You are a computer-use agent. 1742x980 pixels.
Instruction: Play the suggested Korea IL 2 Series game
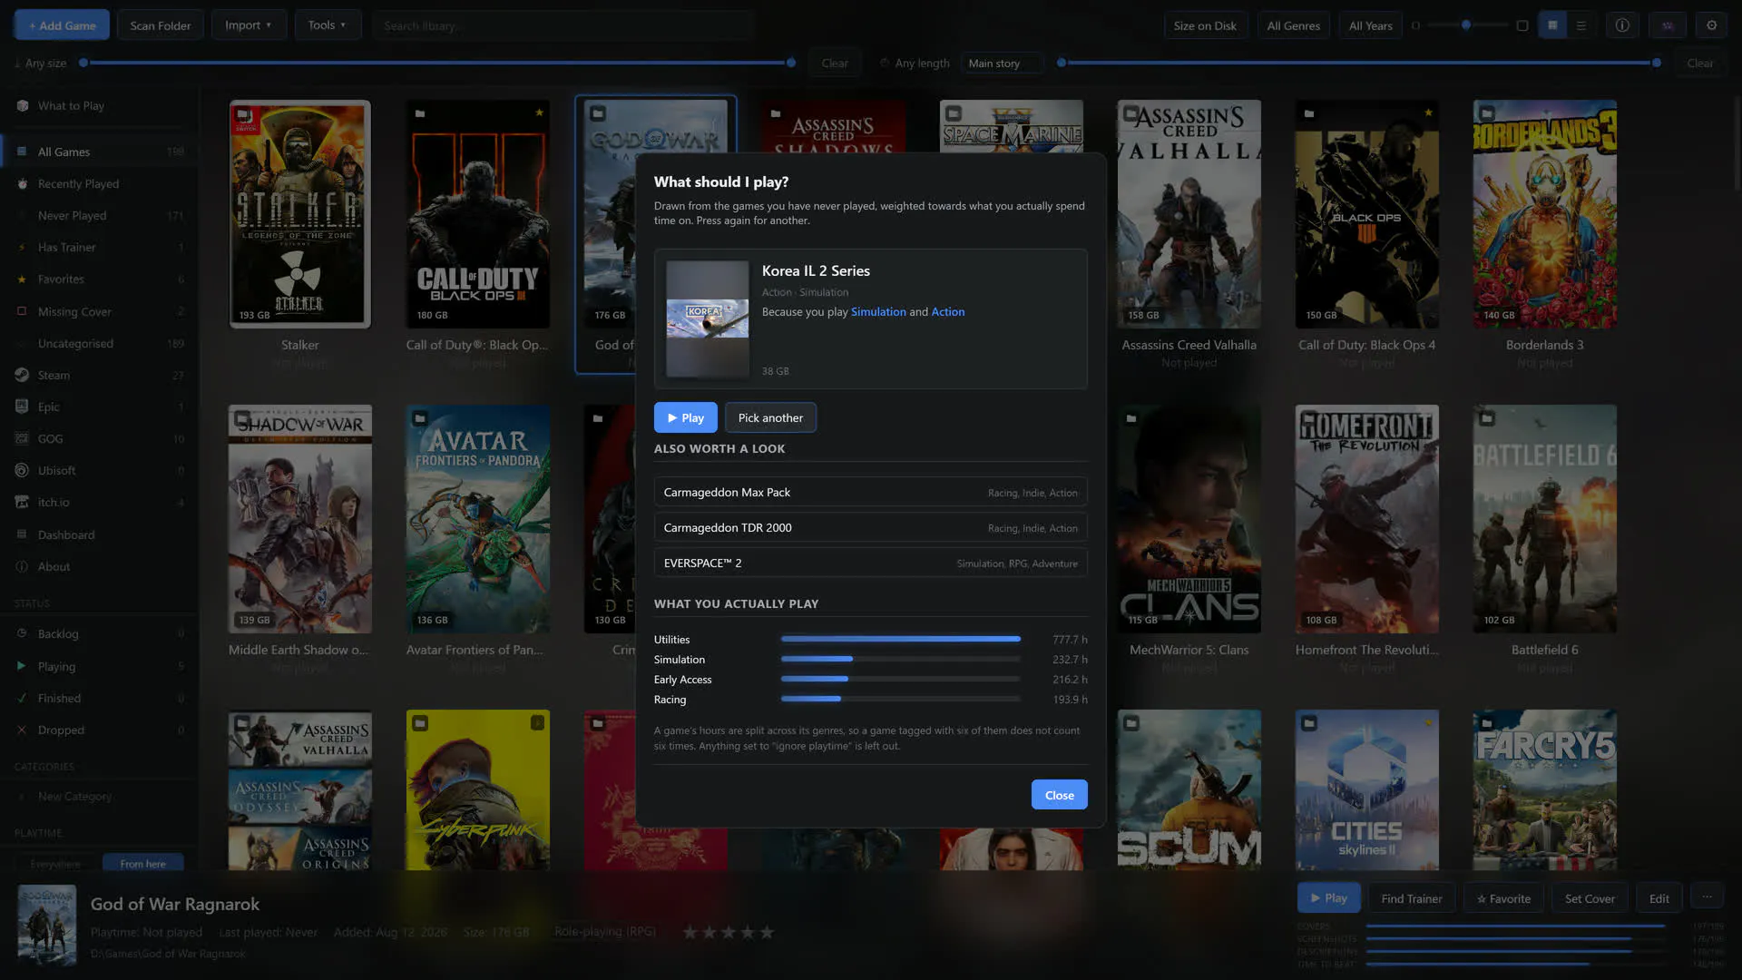(685, 417)
